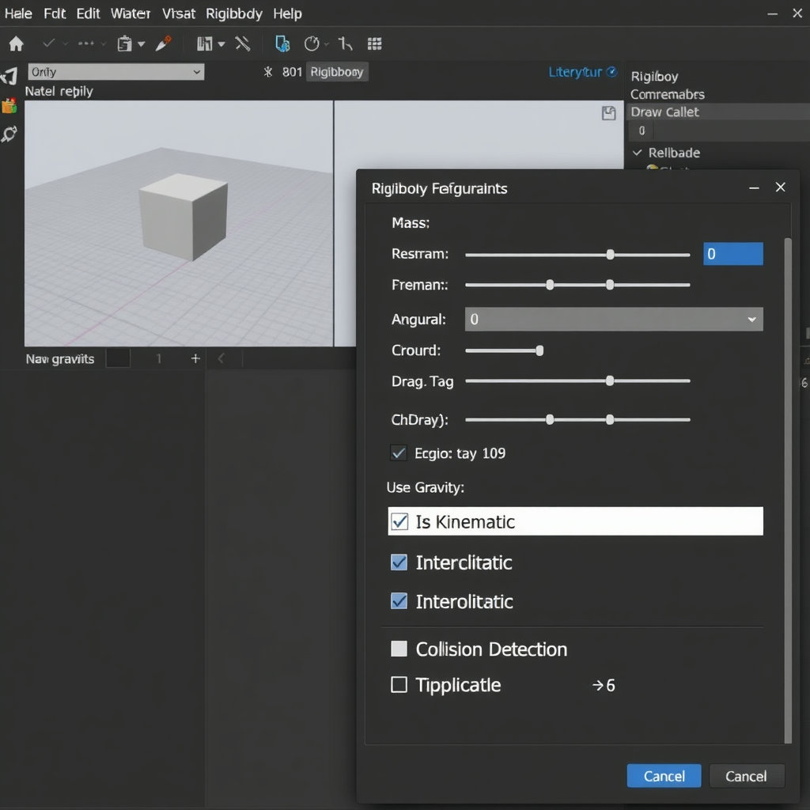The height and width of the screenshot is (810, 810).
Task: Toggle the Ecgio: tay 109 checkbox
Action: pyautogui.click(x=399, y=453)
